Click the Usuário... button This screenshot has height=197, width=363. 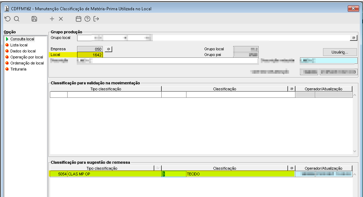[x=340, y=52]
